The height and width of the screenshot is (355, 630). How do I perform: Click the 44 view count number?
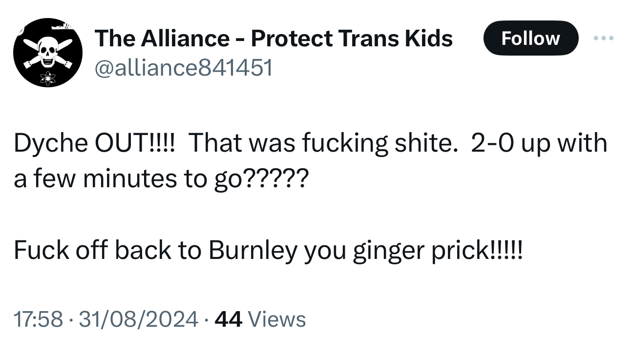[228, 319]
